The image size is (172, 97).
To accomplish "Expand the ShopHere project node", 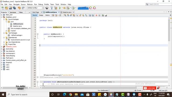I will 2,63.
